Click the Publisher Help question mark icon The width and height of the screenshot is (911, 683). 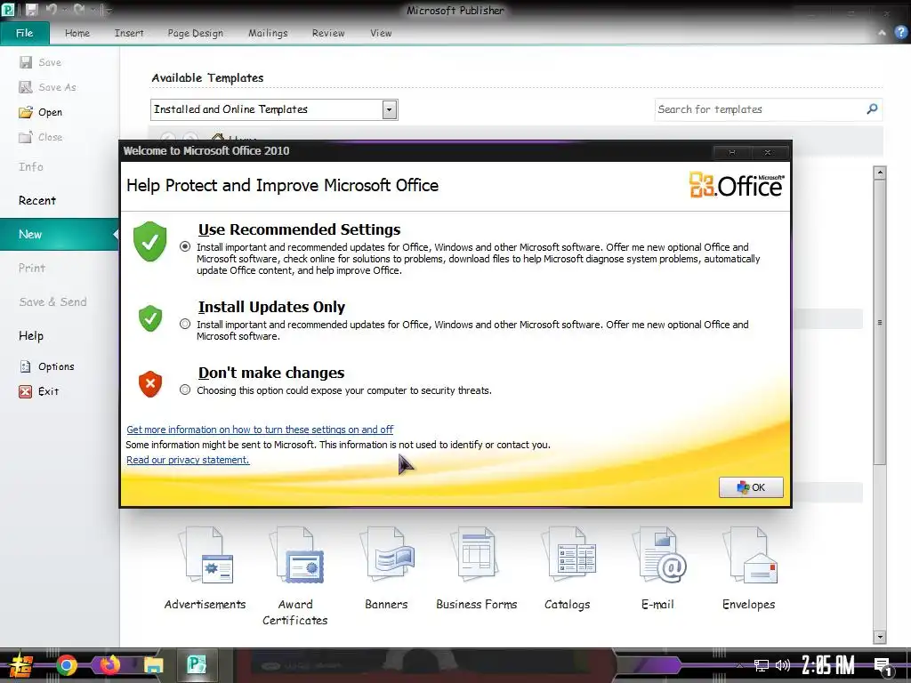point(900,33)
